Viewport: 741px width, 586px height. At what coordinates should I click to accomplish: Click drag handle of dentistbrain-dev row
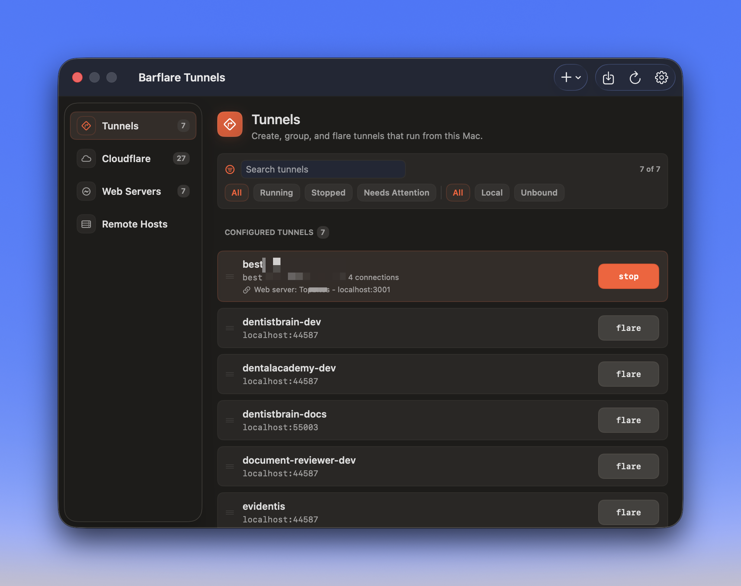click(x=230, y=328)
